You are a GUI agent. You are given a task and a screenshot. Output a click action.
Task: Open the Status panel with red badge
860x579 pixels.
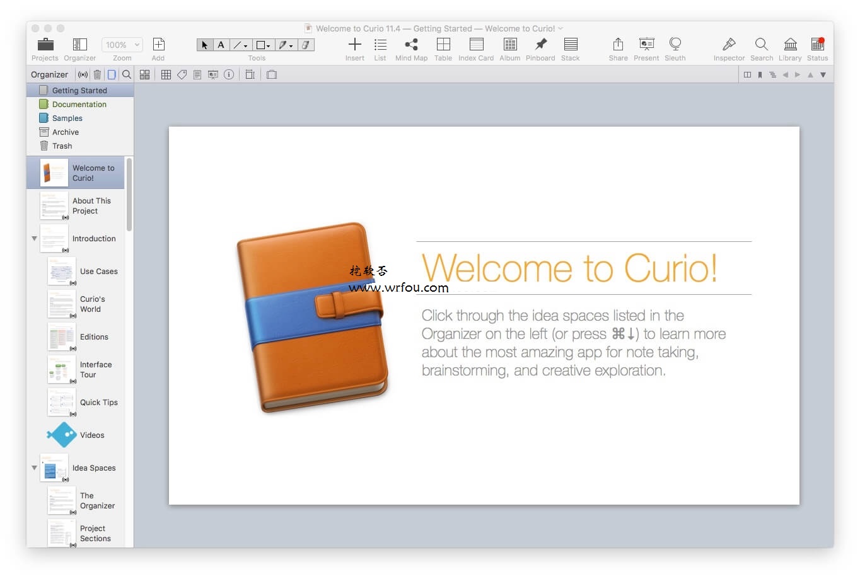point(818,44)
